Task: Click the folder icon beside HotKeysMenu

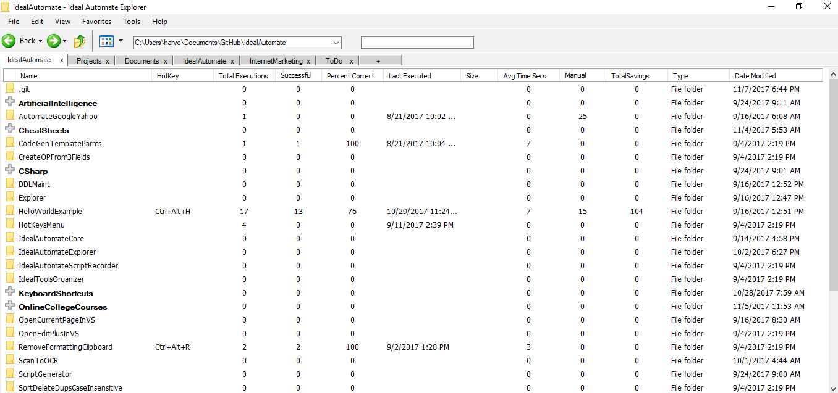Action: (x=10, y=225)
